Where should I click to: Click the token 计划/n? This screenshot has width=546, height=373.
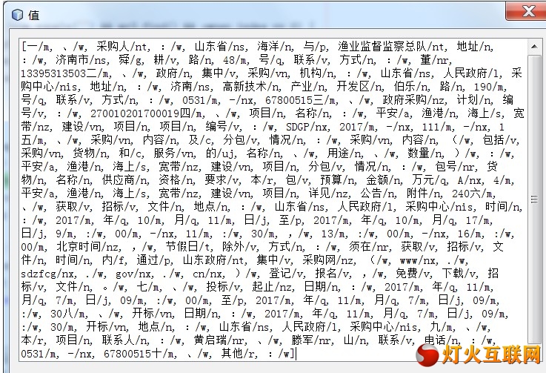[475, 100]
